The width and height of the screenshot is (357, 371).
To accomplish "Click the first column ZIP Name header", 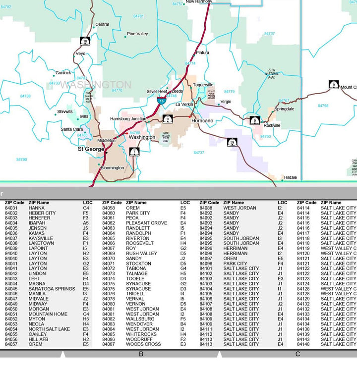I will pyautogui.click(x=39, y=203).
